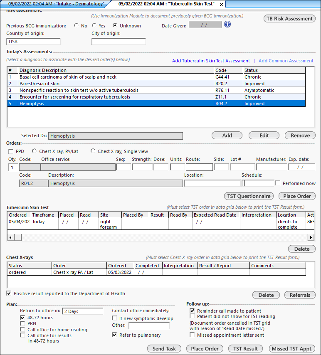Uncheck Refer to pulmonary
Viewport: 321px width, 355px height.
tap(114, 335)
